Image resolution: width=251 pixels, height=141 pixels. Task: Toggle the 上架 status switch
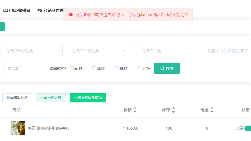[248, 128]
